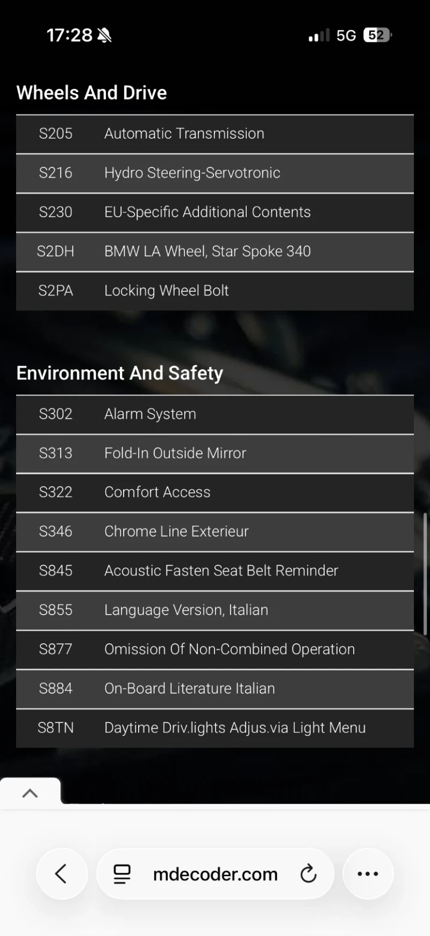Tap the silent mode bell icon
The image size is (430, 936).
click(x=104, y=36)
